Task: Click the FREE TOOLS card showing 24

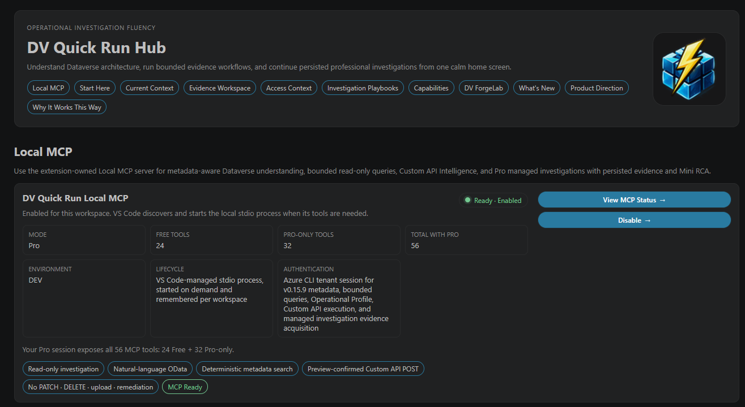Action: click(x=211, y=240)
